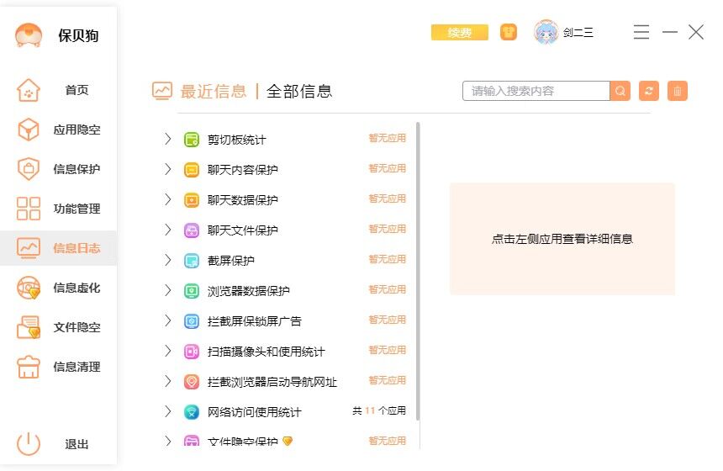The height and width of the screenshot is (471, 723).
Task: Select the 最近信息 tab
Action: tap(214, 91)
